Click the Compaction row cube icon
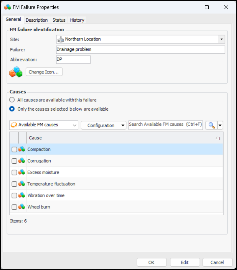The width and height of the screenshot is (237, 270). click(22, 149)
